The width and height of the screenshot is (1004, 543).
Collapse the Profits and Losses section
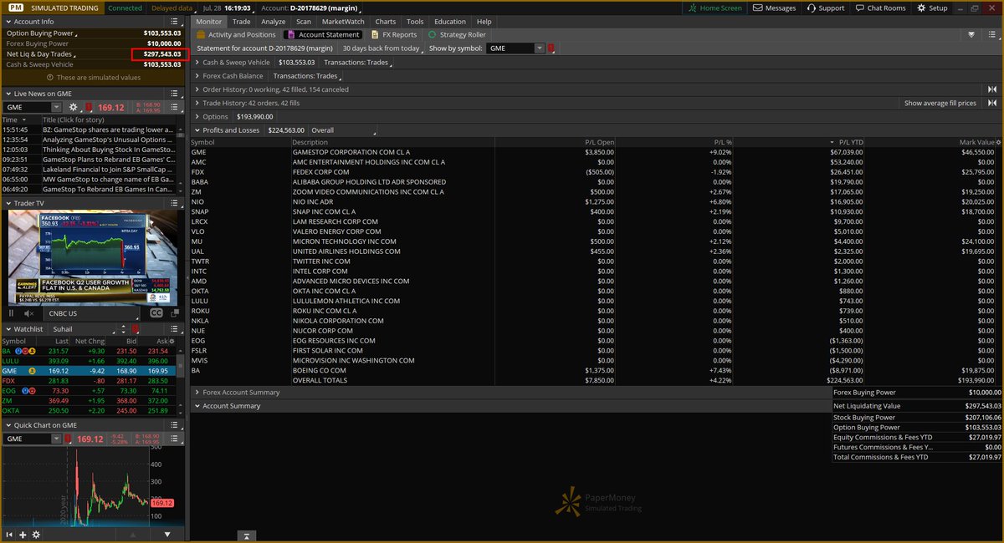(197, 130)
